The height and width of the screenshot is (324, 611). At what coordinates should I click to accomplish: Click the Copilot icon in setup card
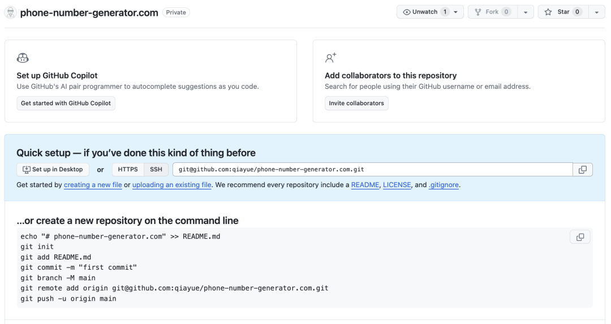pos(23,58)
